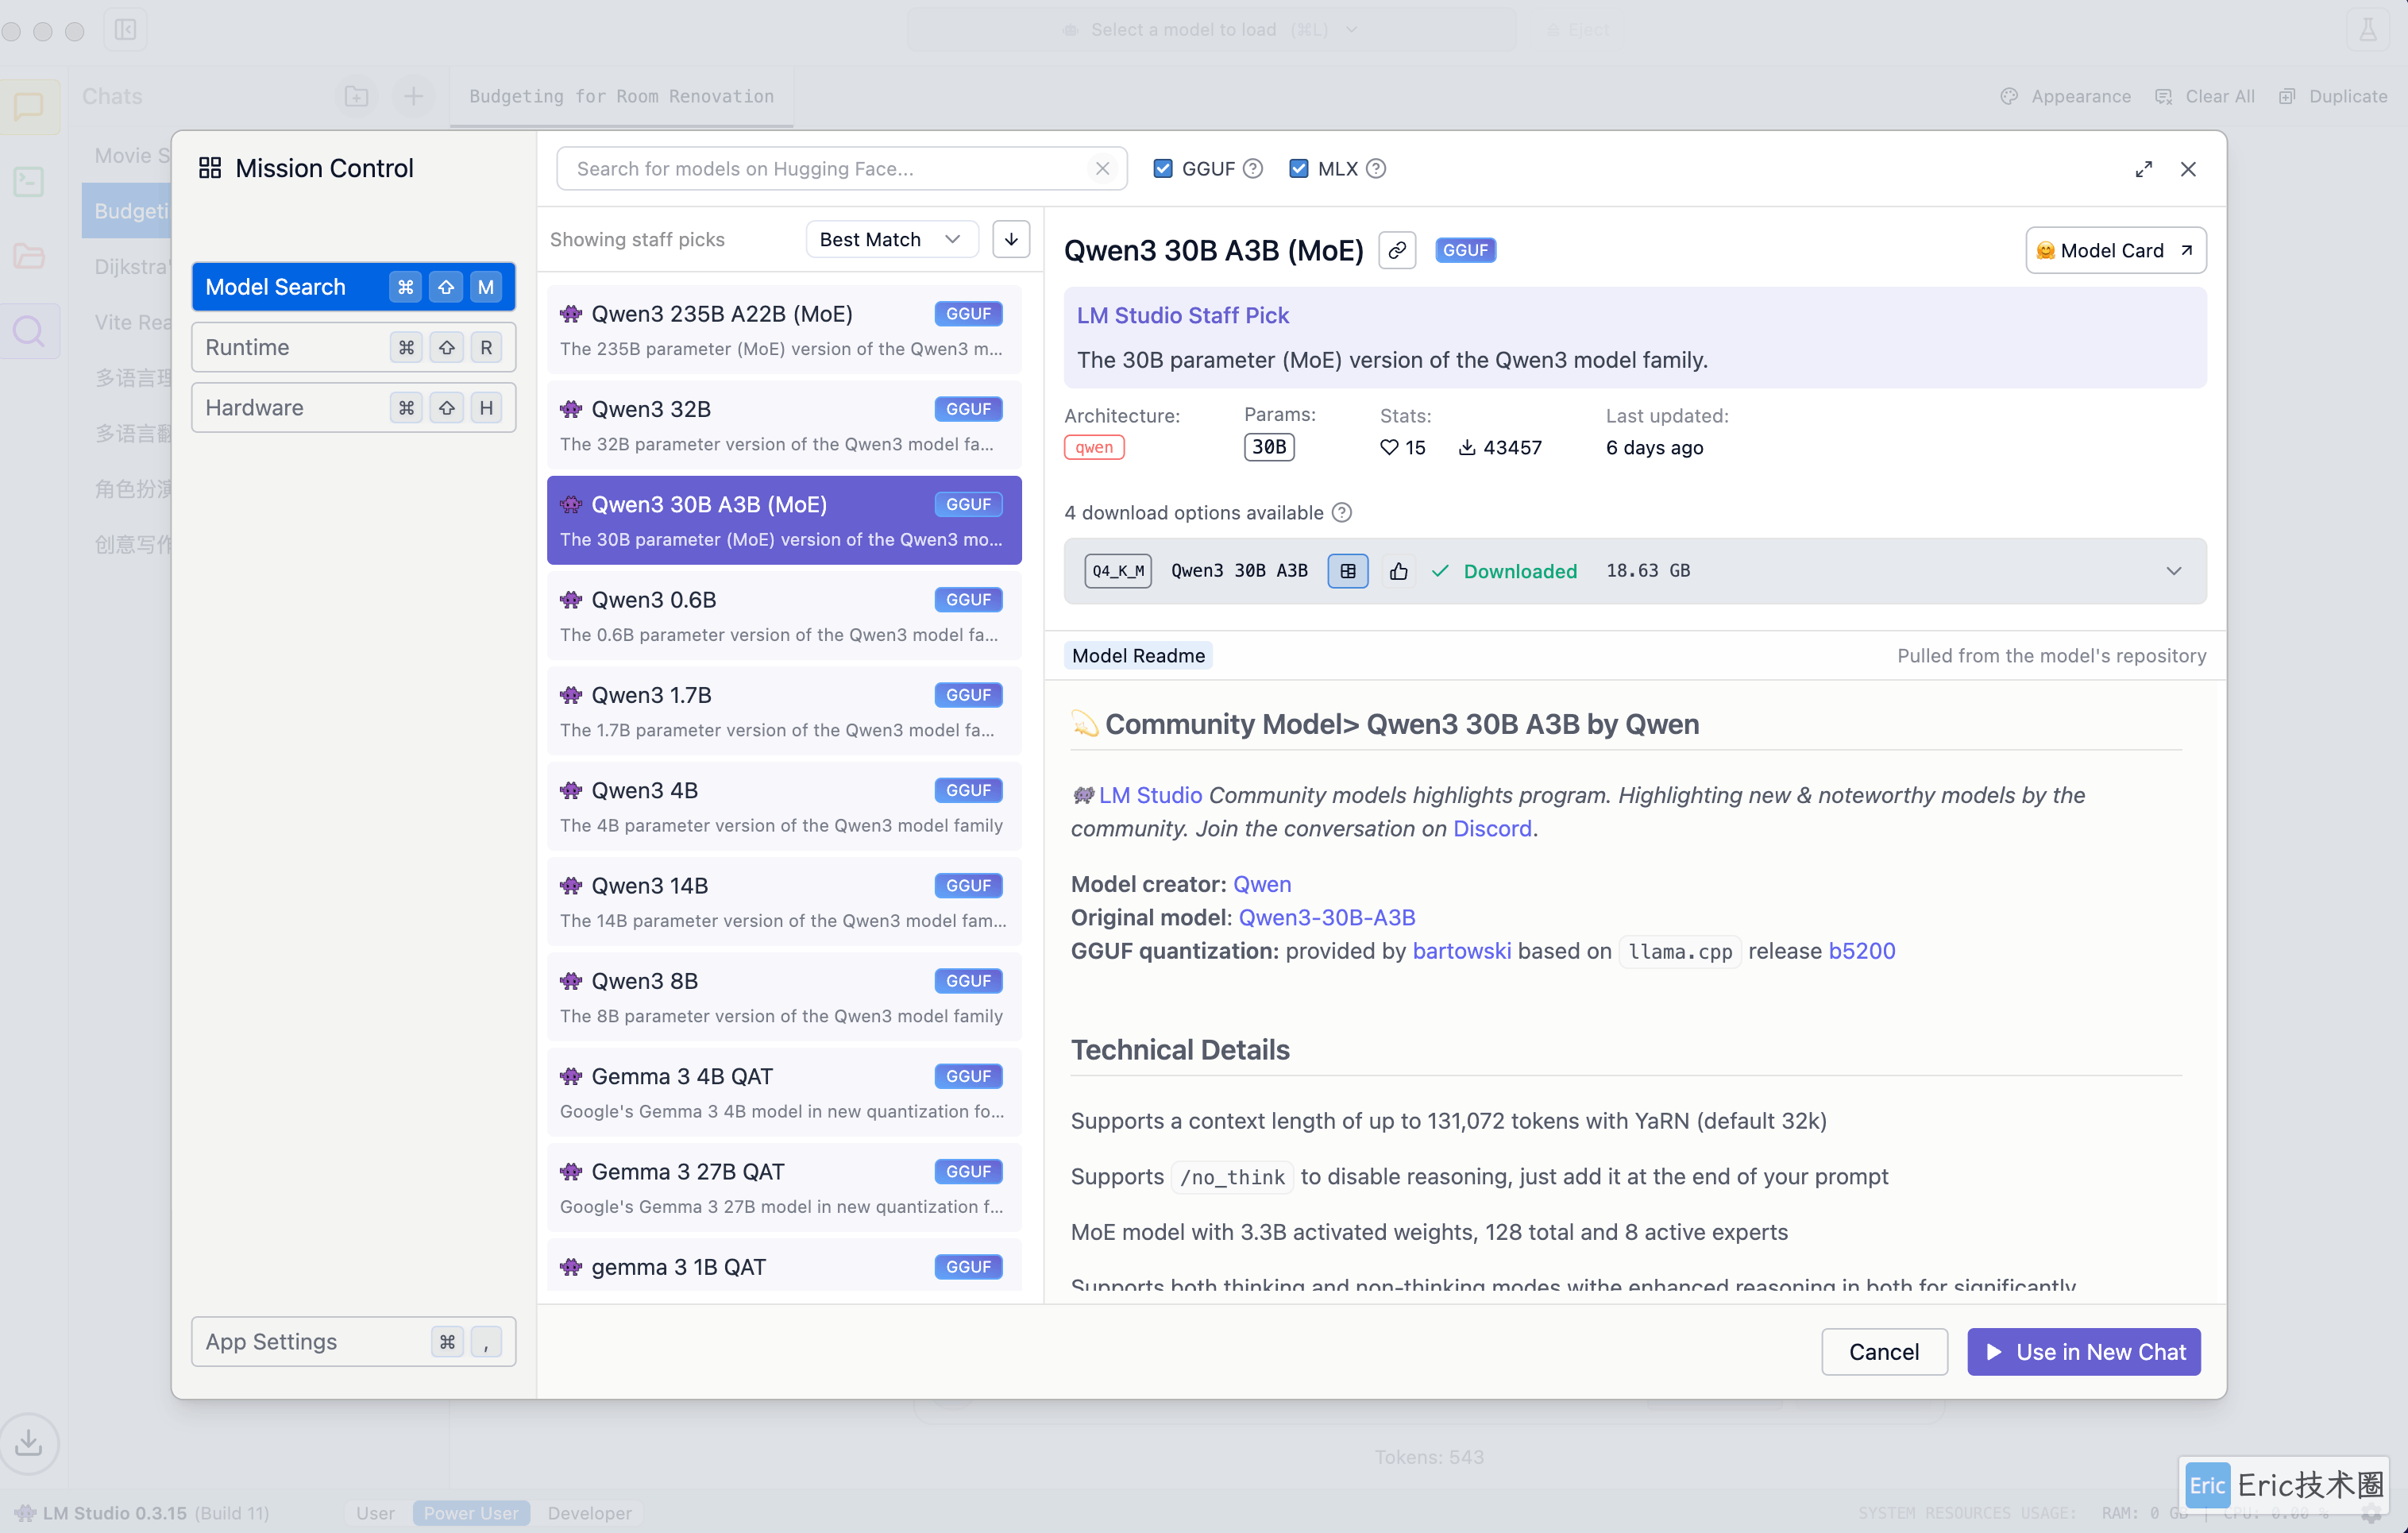Expand Mission Control dialog to full size

(2144, 169)
